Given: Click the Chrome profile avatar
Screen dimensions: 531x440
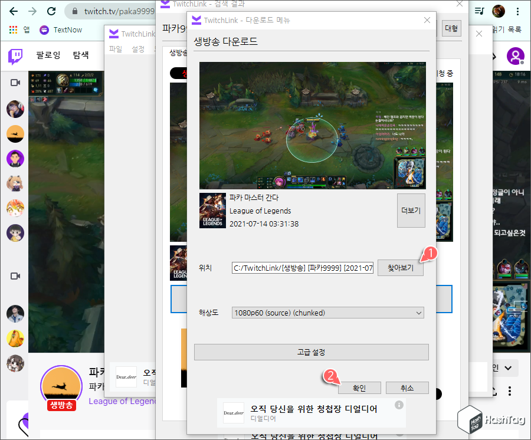Looking at the screenshot, I should pyautogui.click(x=499, y=11).
